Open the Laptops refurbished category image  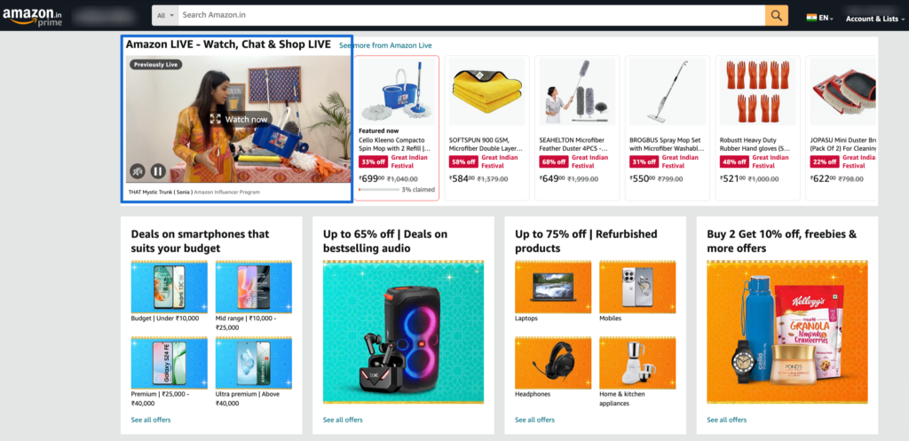coord(553,287)
